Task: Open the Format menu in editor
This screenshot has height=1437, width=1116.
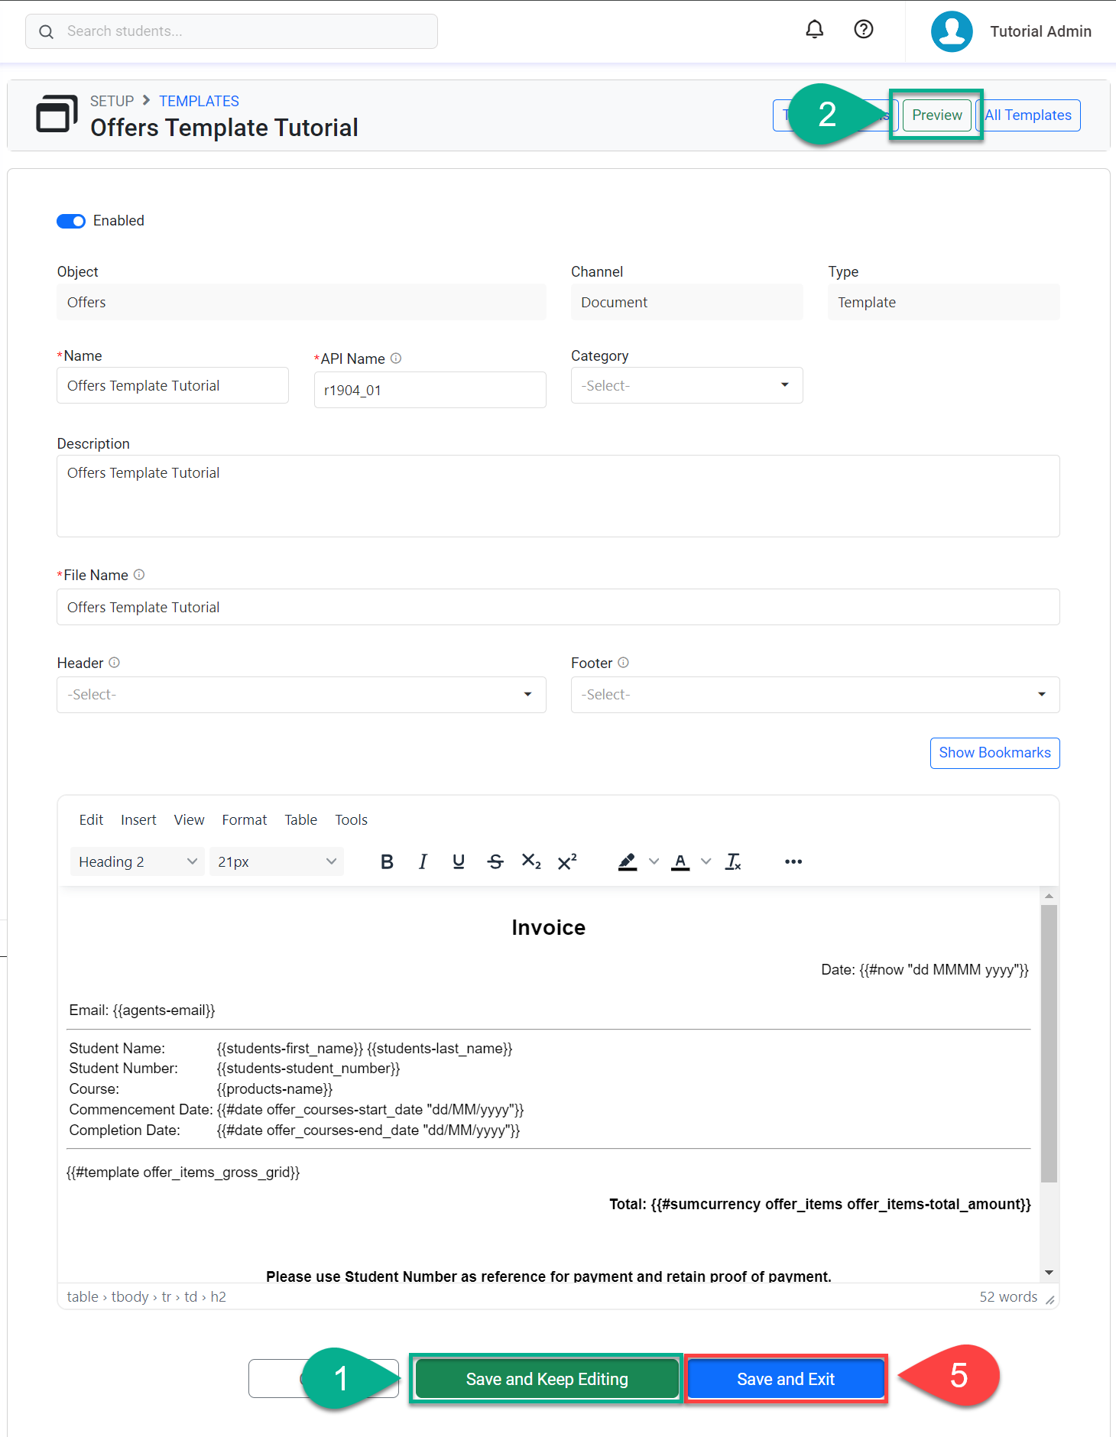Action: tap(245, 819)
